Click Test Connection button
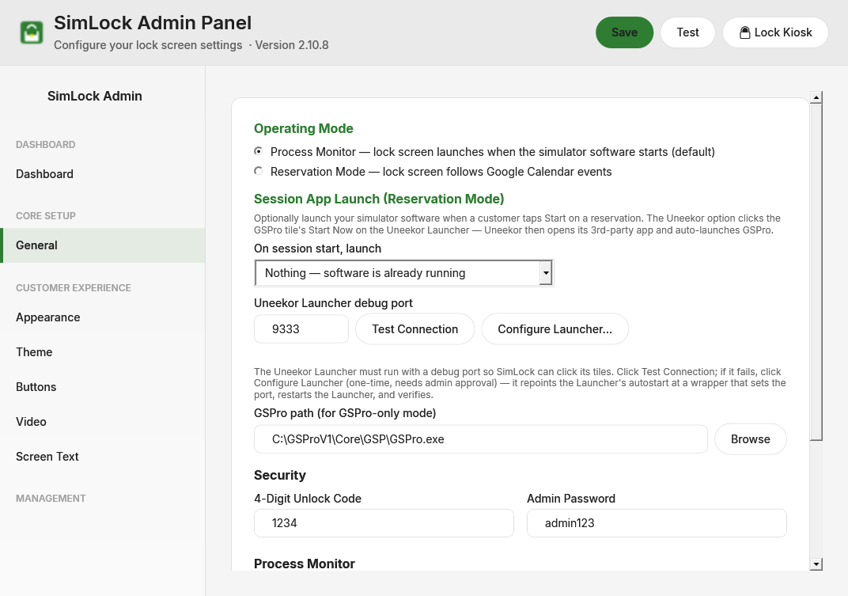Screen dimensions: 848x596 pos(415,329)
